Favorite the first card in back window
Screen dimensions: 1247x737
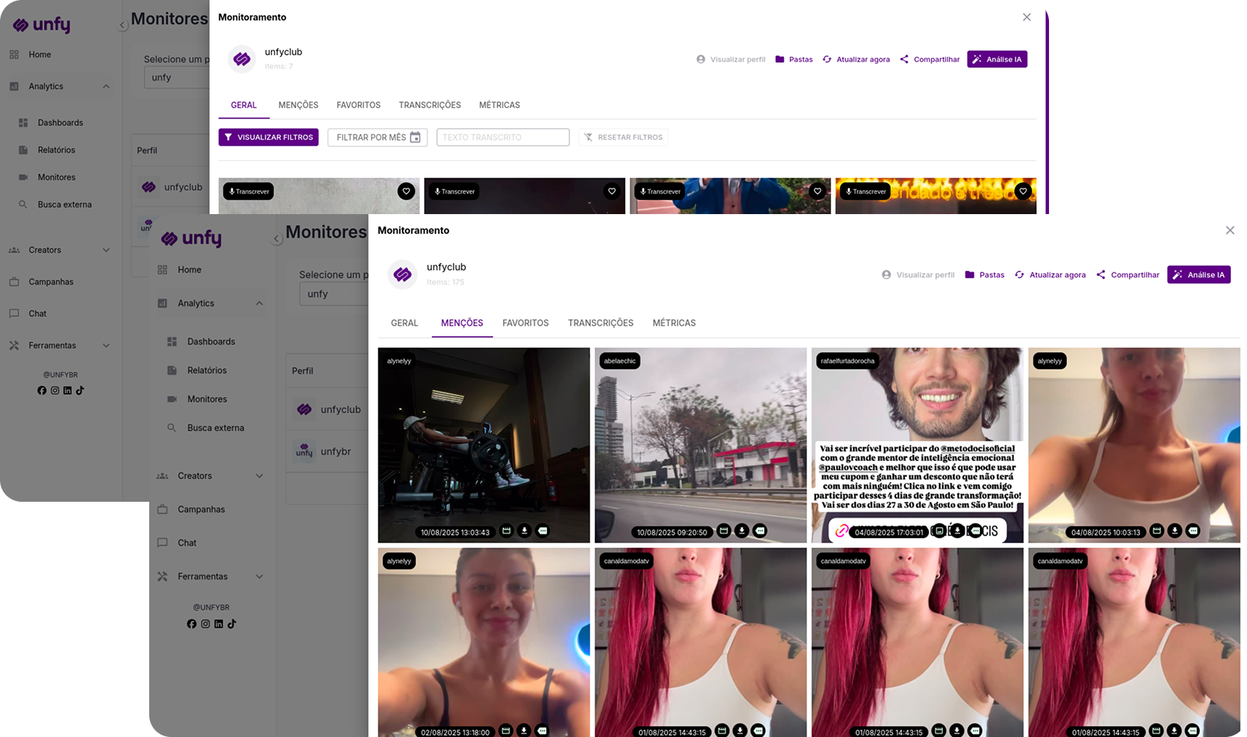406,192
